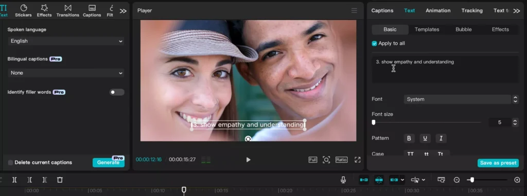Click the fullscreen expand icon in player
Image resolution: width=527 pixels, height=196 pixels.
point(358,159)
